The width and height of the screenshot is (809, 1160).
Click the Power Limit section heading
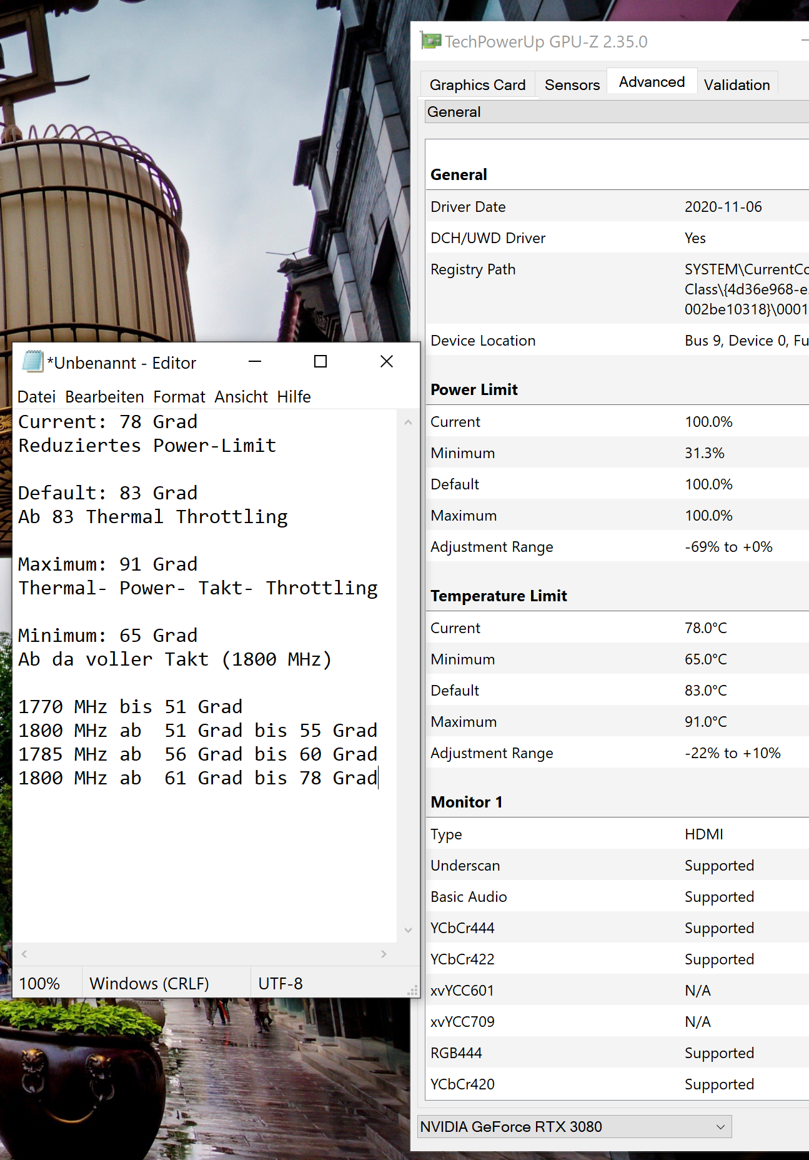[474, 389]
